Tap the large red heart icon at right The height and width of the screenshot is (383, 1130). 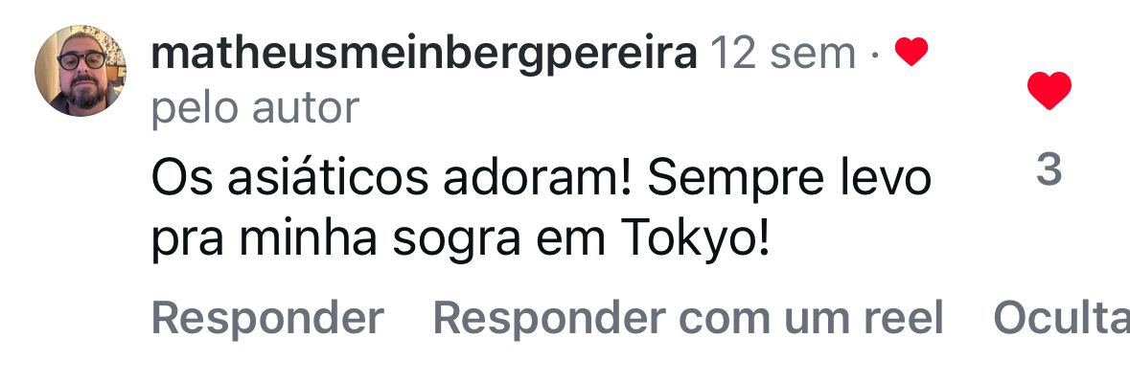(1049, 92)
